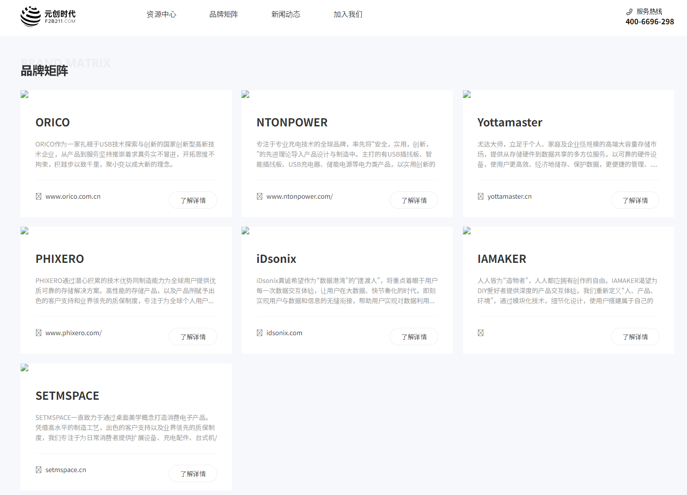Image resolution: width=687 pixels, height=495 pixels.
Task: Click the Yottamaster card broken image icon
Action: coord(467,94)
